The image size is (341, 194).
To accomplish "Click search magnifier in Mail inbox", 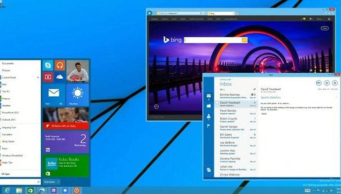I will coord(255,89).
